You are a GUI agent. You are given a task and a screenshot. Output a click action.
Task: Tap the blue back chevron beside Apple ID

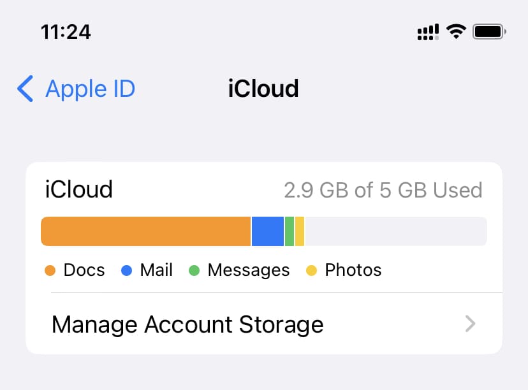[24, 89]
